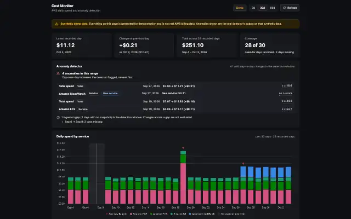Select the Sep 27 Total spend anomaly row

coord(175,86)
